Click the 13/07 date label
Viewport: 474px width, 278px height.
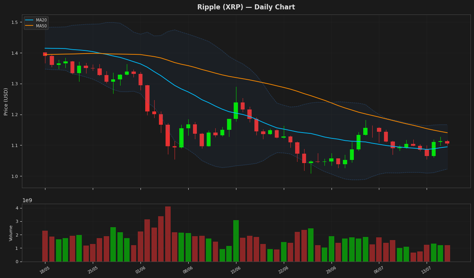[x=426, y=270]
